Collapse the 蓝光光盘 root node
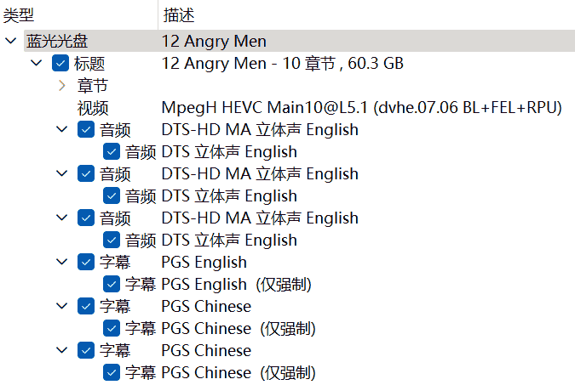This screenshot has height=385, width=575. click(x=10, y=42)
